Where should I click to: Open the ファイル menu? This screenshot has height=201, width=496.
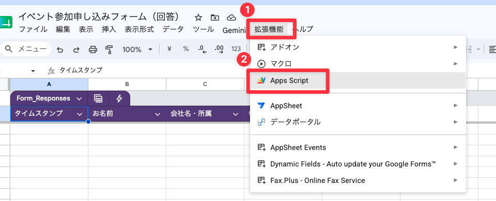coord(33,30)
